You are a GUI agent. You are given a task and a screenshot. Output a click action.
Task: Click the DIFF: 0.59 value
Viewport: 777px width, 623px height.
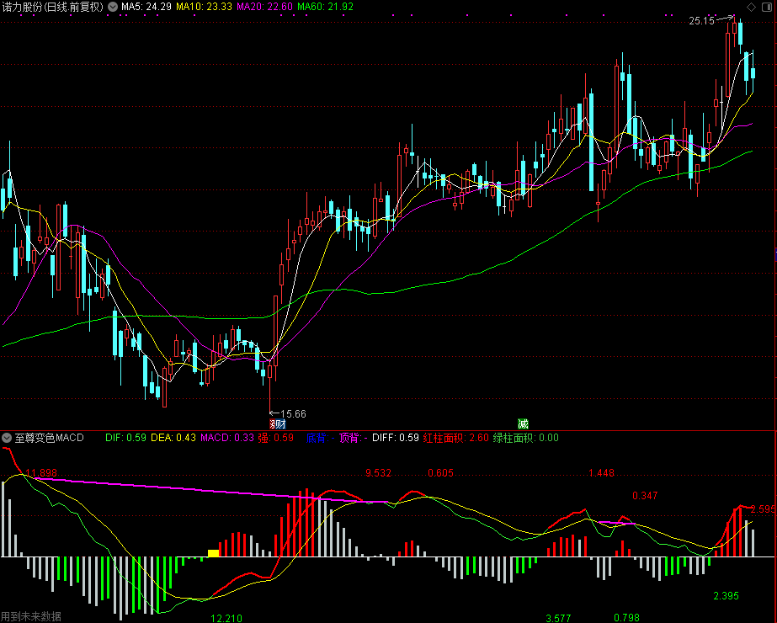(396, 438)
